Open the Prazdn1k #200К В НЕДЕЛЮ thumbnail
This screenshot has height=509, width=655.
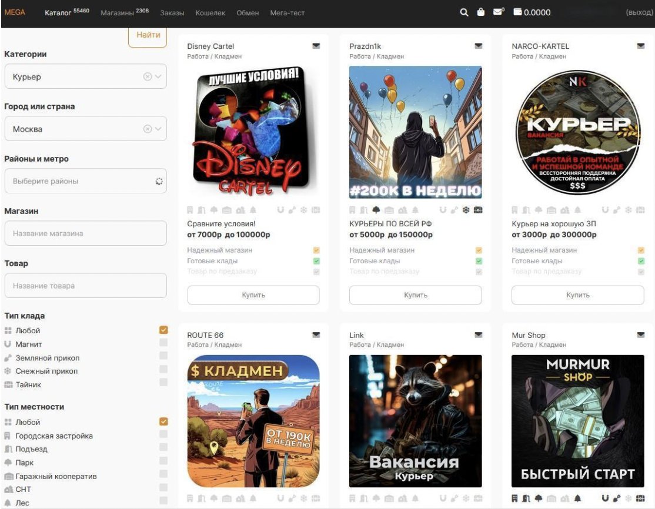[416, 132]
